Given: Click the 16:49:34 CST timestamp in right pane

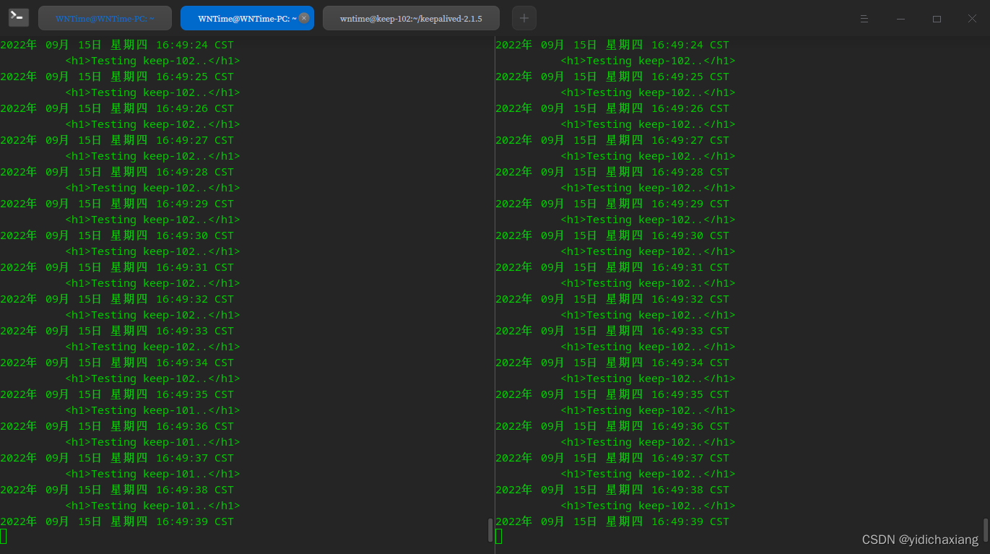Looking at the screenshot, I should (x=690, y=363).
